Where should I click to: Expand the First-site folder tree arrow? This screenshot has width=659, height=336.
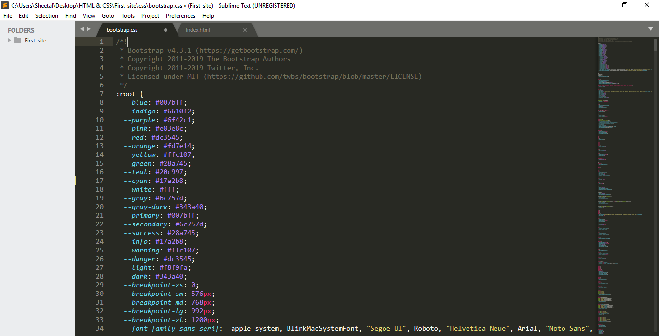[x=9, y=41]
